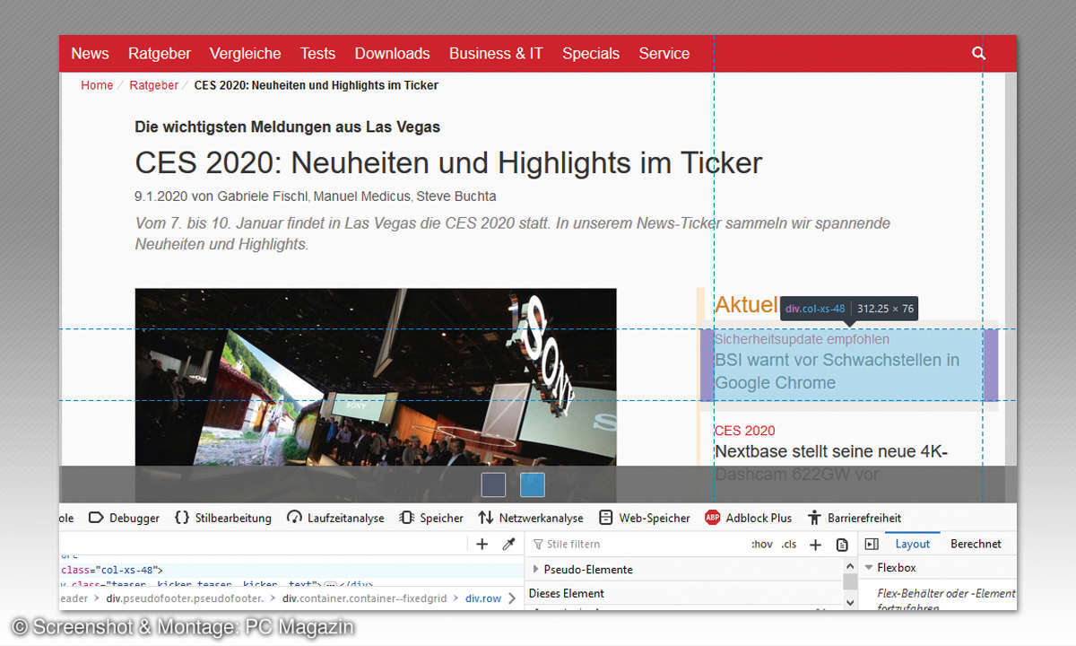Click the Speicher chip icon
The height and width of the screenshot is (646, 1076).
click(x=406, y=518)
